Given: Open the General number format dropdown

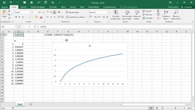Looking at the screenshot, I should (108, 12).
